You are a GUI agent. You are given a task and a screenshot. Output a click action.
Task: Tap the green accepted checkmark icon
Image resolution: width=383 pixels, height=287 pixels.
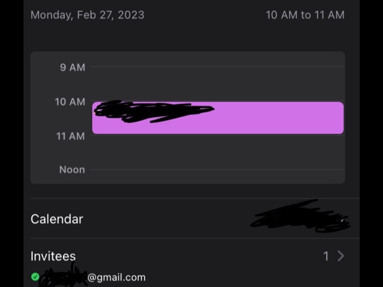tap(35, 277)
